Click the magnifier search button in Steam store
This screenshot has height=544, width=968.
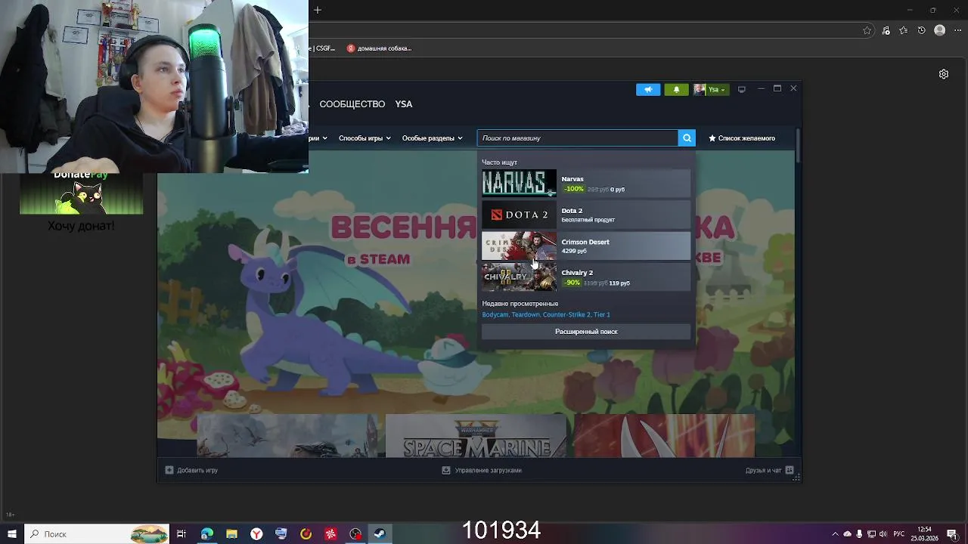pos(687,138)
